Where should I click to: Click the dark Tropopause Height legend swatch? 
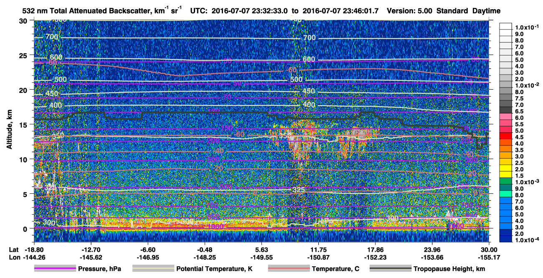point(391,269)
